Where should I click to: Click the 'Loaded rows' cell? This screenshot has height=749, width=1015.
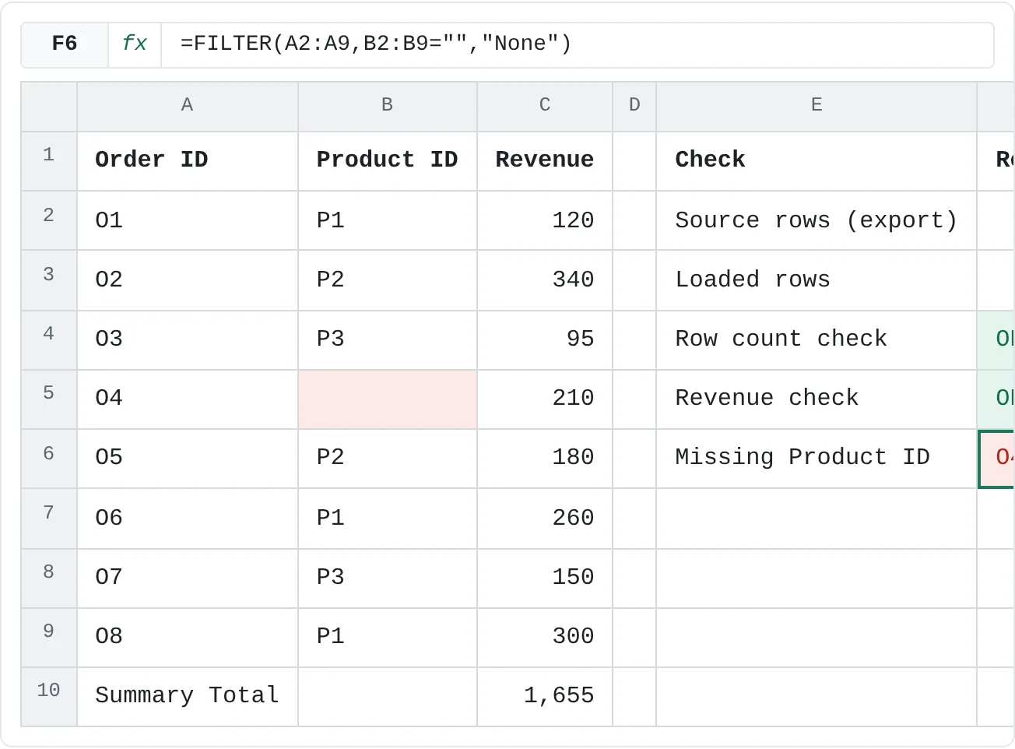[817, 280]
